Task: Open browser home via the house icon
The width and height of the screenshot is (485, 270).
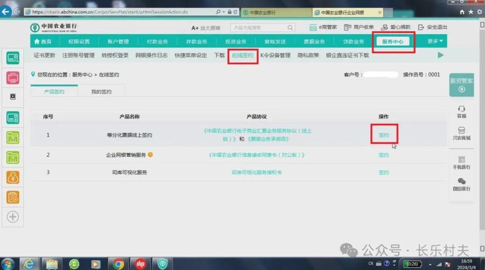Action: pos(462,12)
